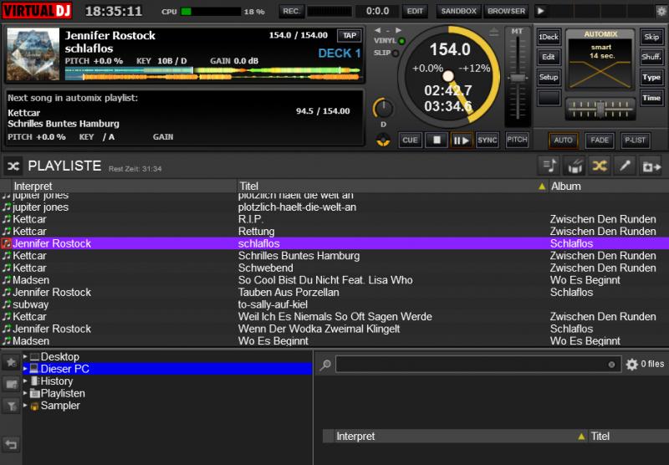The image size is (669, 465).
Task: Click the TAP tempo button
Action: (x=350, y=36)
